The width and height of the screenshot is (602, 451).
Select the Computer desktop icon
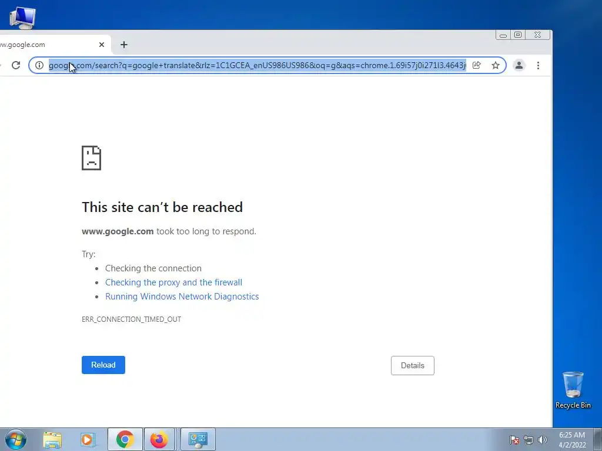pyautogui.click(x=22, y=17)
